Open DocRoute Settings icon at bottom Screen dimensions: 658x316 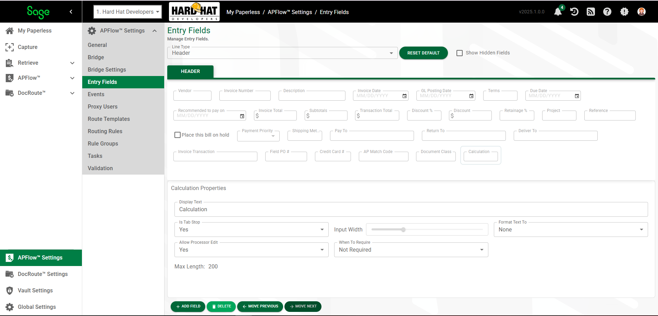[10, 274]
